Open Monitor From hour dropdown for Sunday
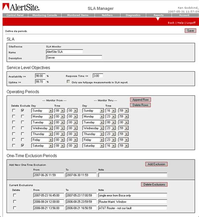 [60, 111]
